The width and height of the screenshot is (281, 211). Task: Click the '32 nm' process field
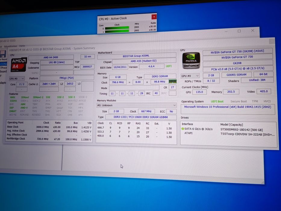[x=87, y=57]
